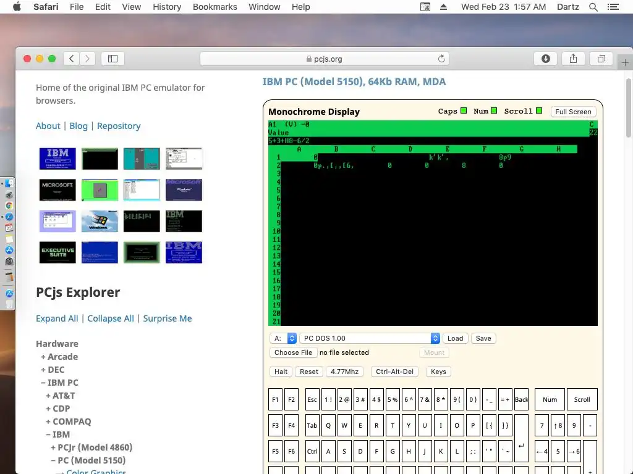Click the page vertical scrollbar
The image size is (633, 474).
pos(629,108)
